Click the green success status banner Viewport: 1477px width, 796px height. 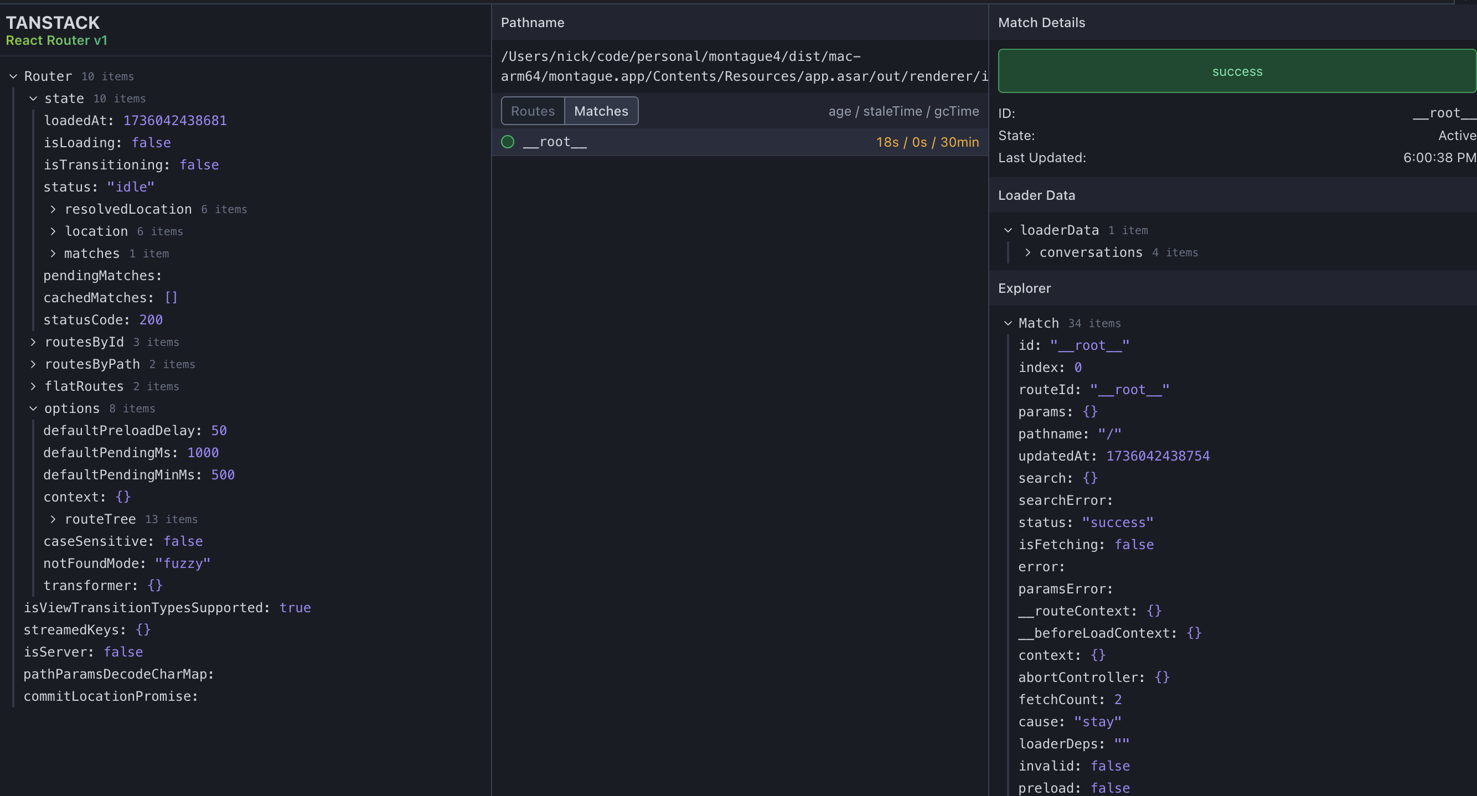point(1237,71)
